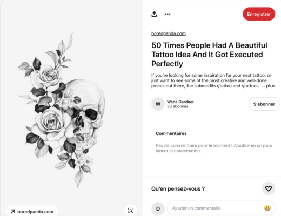Click the boredpanda.com badge on image
The image size is (281, 216).
click(x=32, y=212)
